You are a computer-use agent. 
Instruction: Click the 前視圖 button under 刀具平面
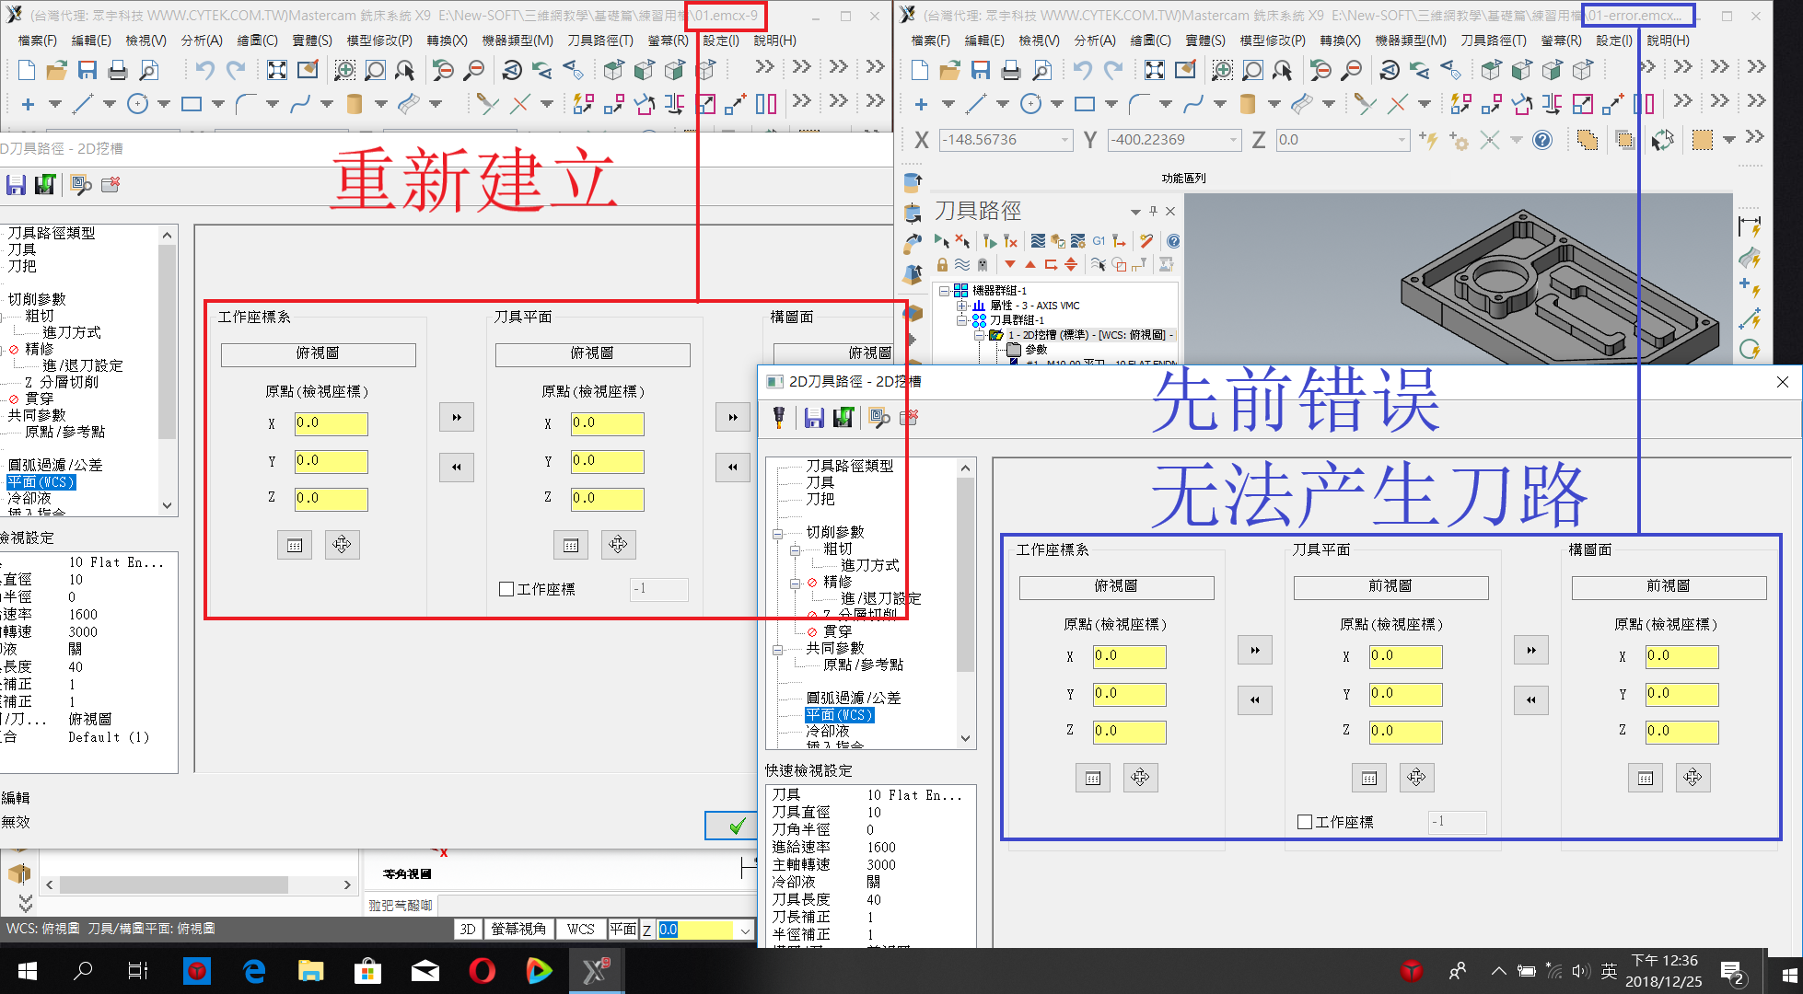tap(1390, 587)
